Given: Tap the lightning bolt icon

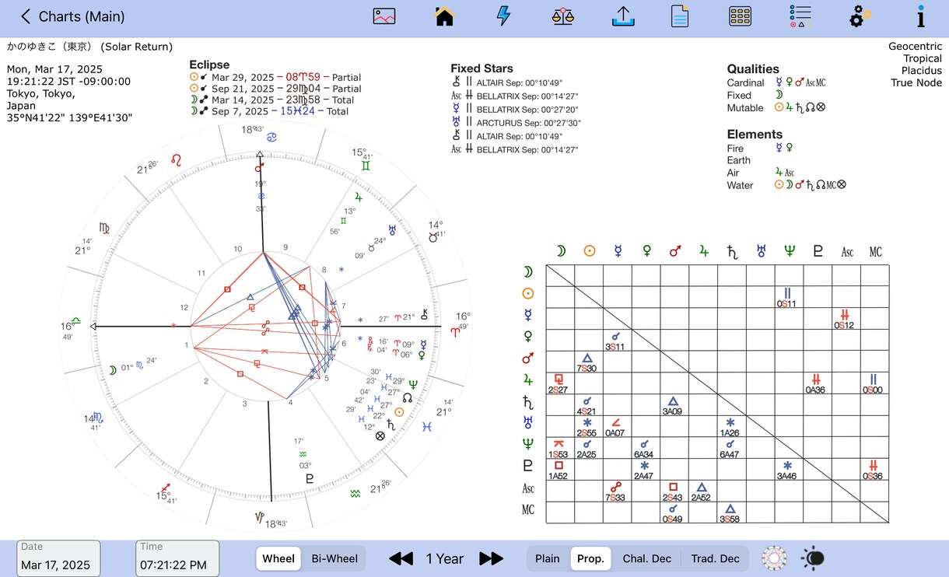Looking at the screenshot, I should 504,16.
